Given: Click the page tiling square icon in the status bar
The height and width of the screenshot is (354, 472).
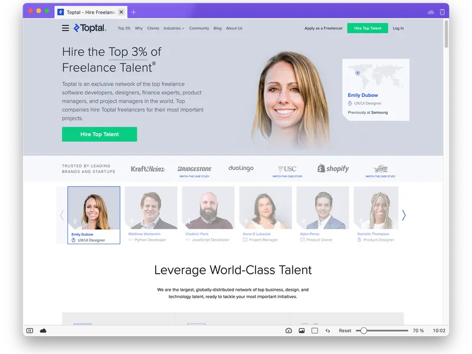Looking at the screenshot, I should coord(314,330).
